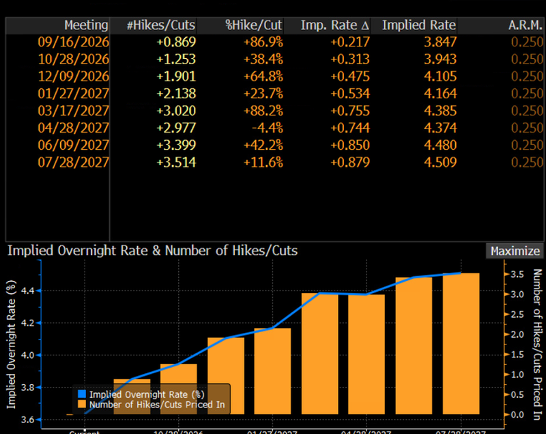Click the 4.385 implied rate value

pos(440,111)
